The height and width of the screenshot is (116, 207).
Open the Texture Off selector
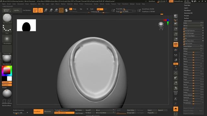(7, 49)
